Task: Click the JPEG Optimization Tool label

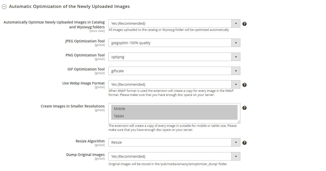Action: pos(85,41)
